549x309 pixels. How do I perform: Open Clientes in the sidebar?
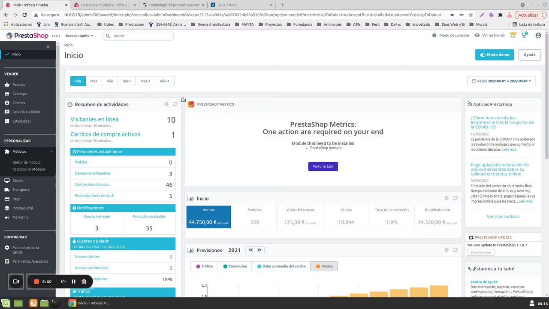point(18,103)
